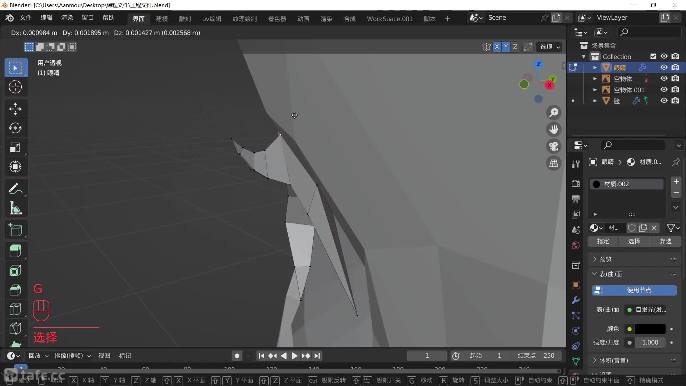Select the Measure ruler tool
The height and width of the screenshot is (386, 686).
(15, 208)
